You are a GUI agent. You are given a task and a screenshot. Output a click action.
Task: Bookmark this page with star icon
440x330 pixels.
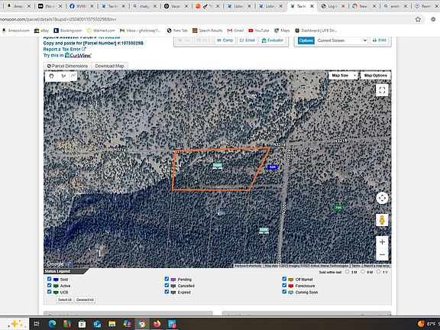coord(418,19)
